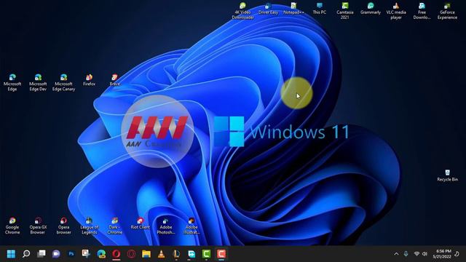Viewport: 466px width, 262px height.
Task: Select the Brave desktop icon
Action: coord(115,81)
